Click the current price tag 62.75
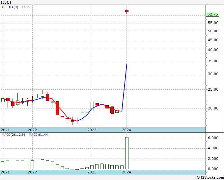 click(212, 14)
